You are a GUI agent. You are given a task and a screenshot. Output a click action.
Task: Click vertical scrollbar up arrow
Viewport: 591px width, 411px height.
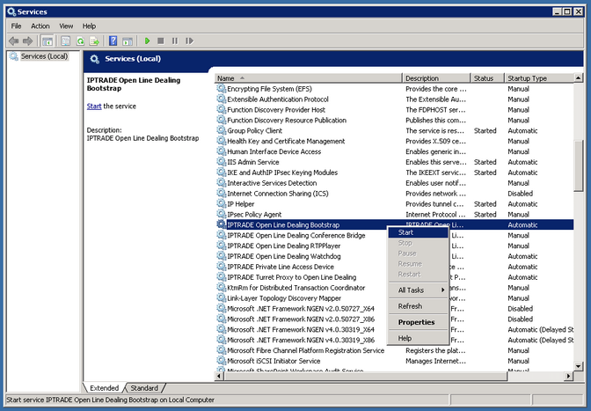pos(579,78)
